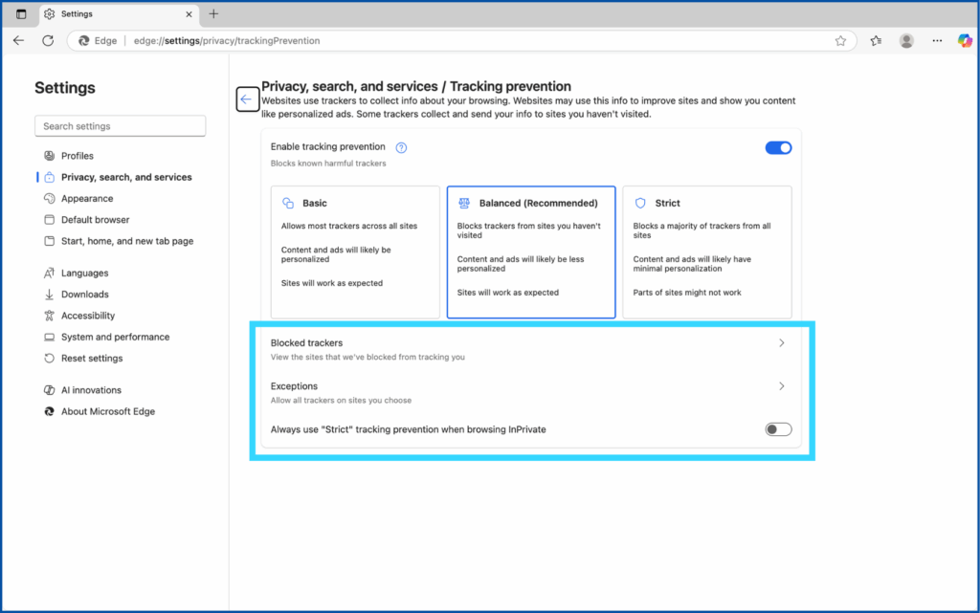Select the Strict tracking prevention level
Screen dimensions: 980x613
[x=706, y=252]
